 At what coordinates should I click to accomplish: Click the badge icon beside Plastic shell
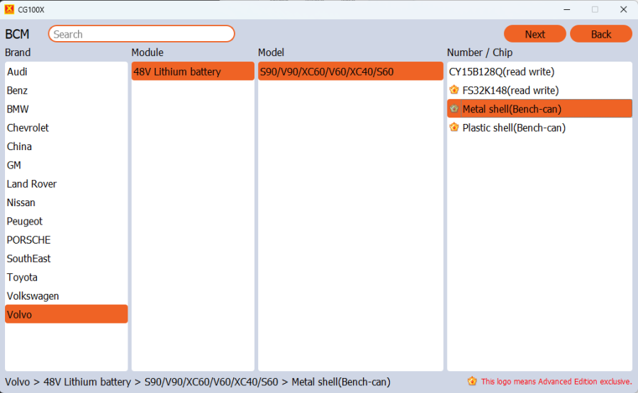pyautogui.click(x=454, y=127)
